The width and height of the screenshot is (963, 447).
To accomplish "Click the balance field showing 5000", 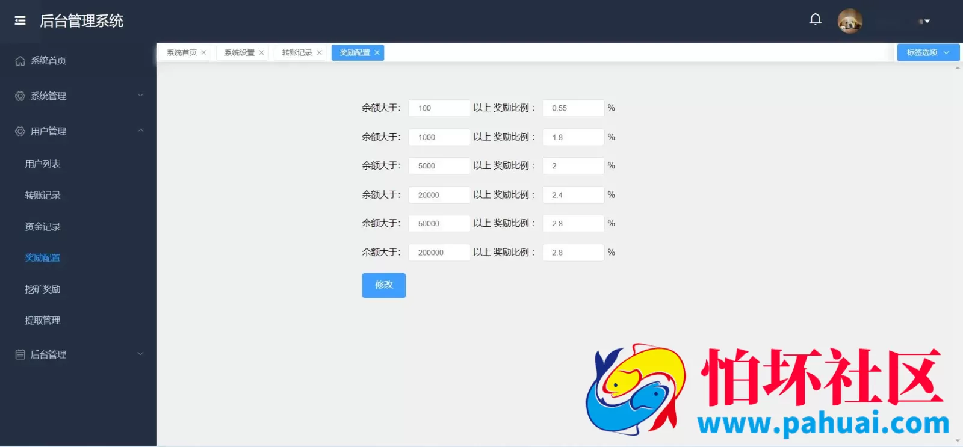I will (439, 165).
